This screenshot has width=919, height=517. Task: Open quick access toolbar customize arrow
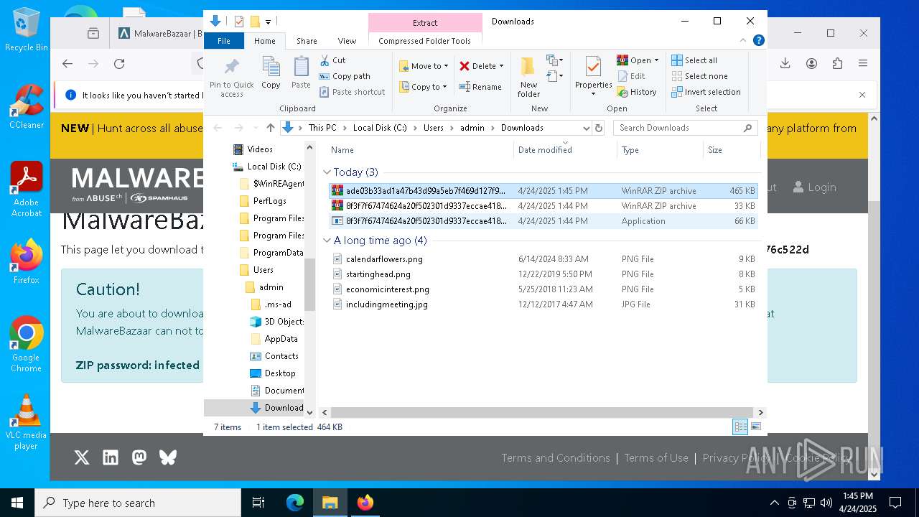coord(268,22)
